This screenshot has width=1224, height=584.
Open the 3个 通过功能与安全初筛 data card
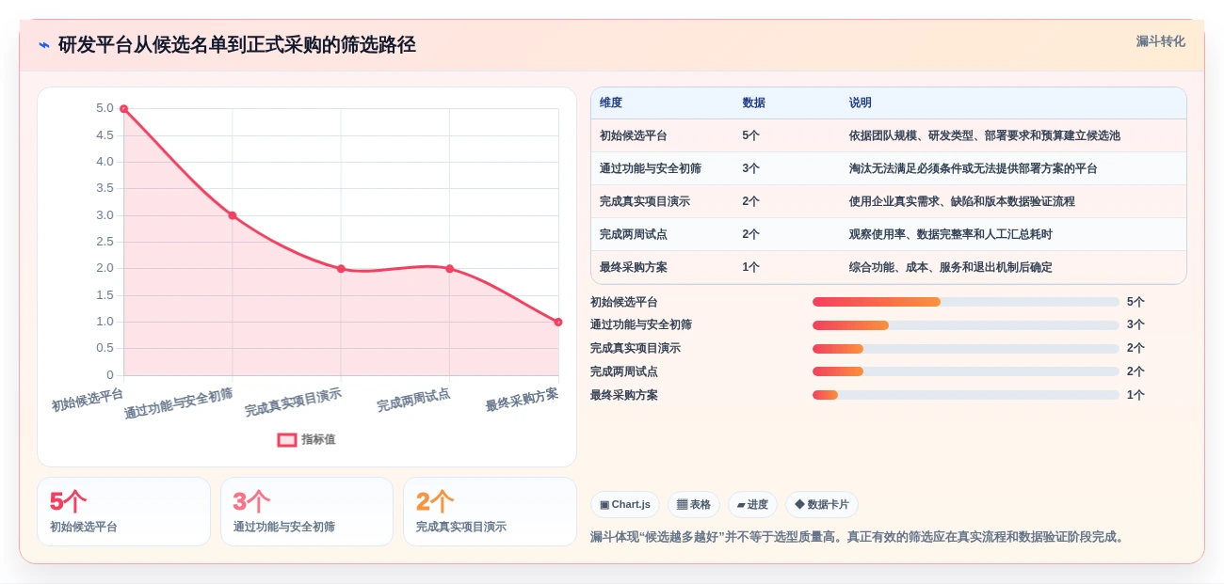(x=307, y=512)
